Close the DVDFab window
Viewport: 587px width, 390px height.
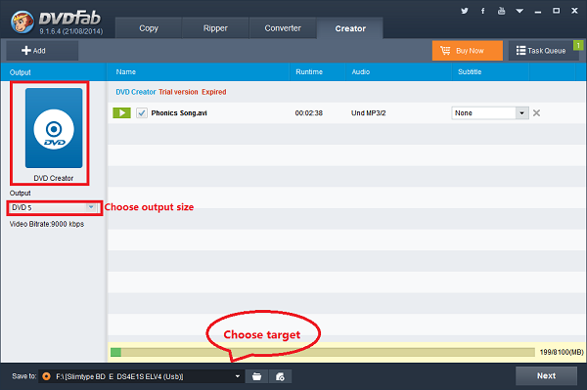(x=574, y=11)
